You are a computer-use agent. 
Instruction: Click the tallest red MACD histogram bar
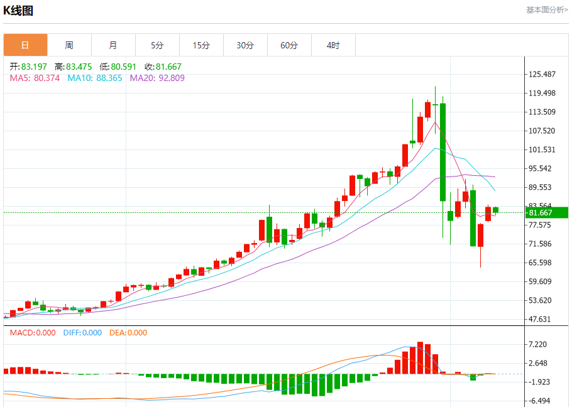[x=421, y=358]
